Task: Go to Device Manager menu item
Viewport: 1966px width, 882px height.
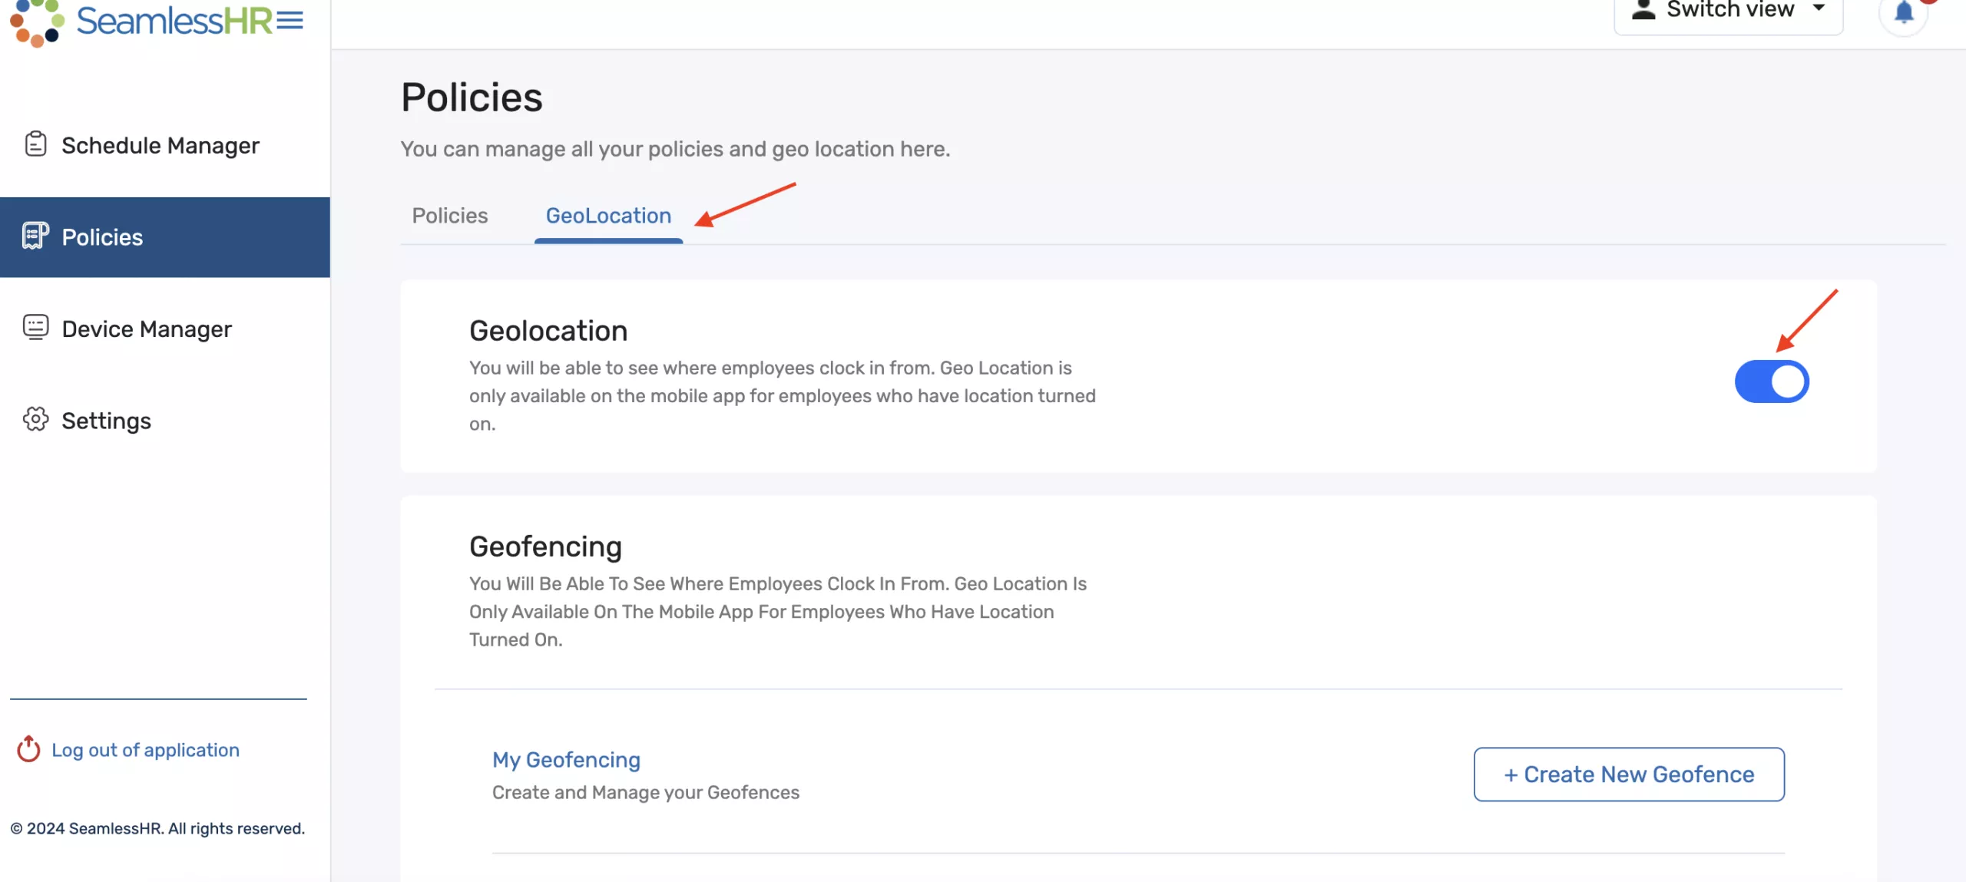Action: [147, 329]
